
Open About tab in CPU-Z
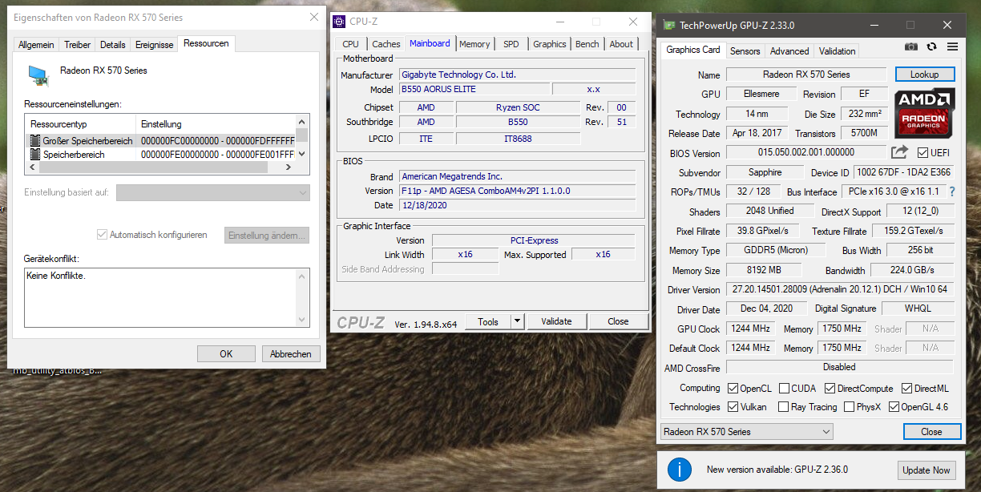pos(621,44)
